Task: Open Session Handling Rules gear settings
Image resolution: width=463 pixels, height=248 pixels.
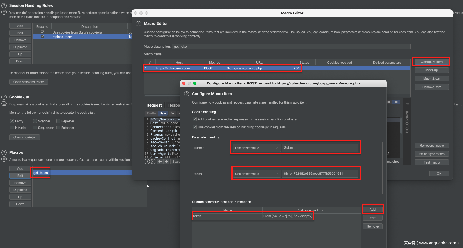Action: click(4, 12)
